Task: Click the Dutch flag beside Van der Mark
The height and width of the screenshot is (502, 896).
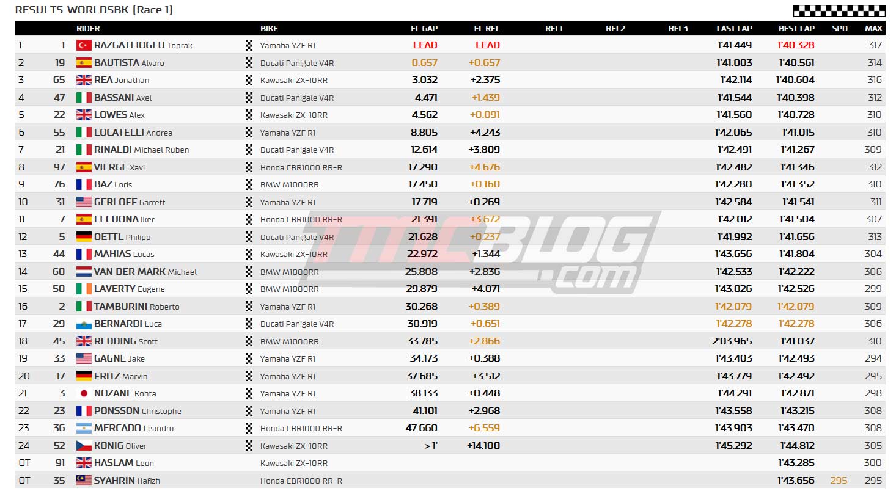Action: pyautogui.click(x=84, y=272)
